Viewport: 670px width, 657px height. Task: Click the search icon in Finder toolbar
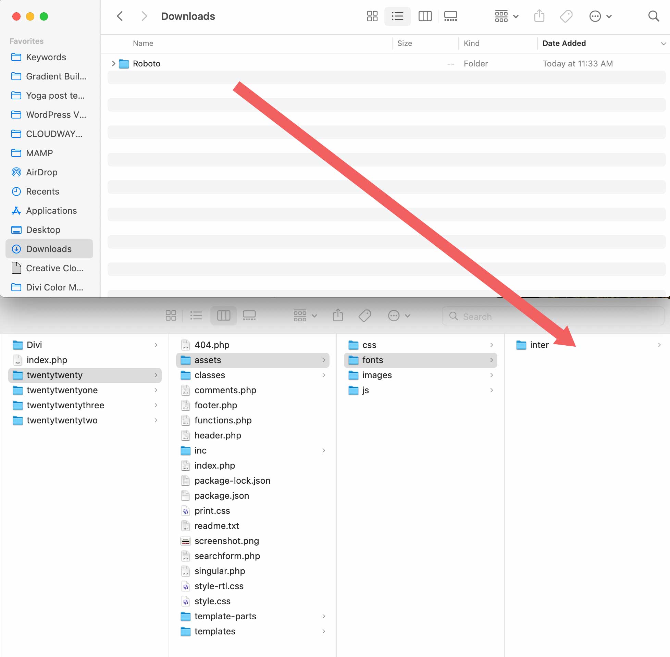click(655, 16)
